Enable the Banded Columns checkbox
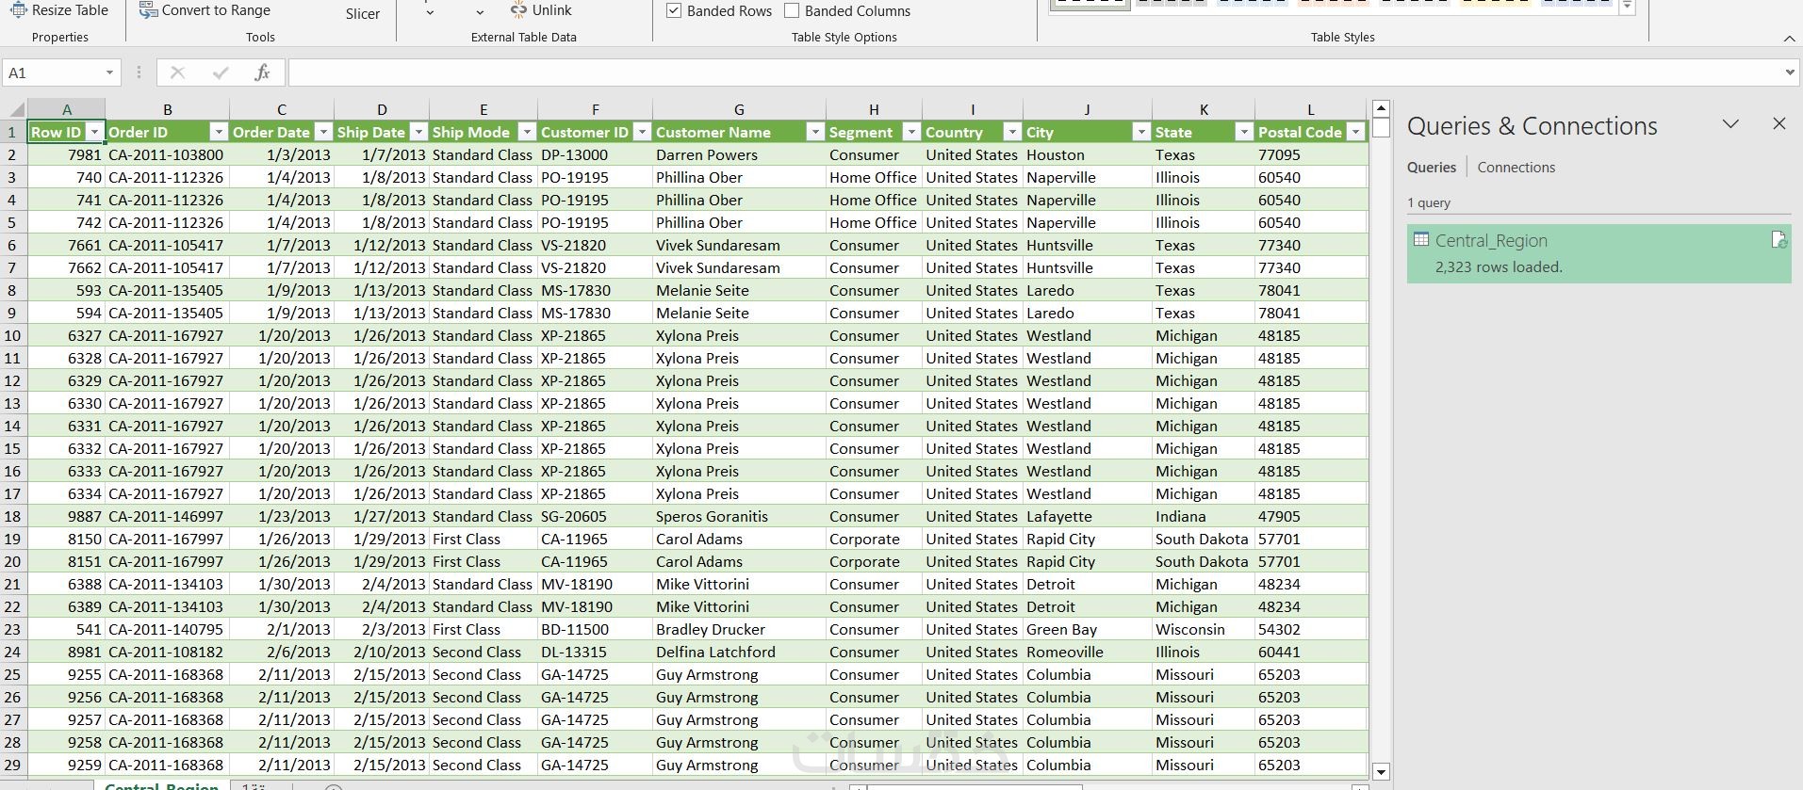 pyautogui.click(x=792, y=11)
